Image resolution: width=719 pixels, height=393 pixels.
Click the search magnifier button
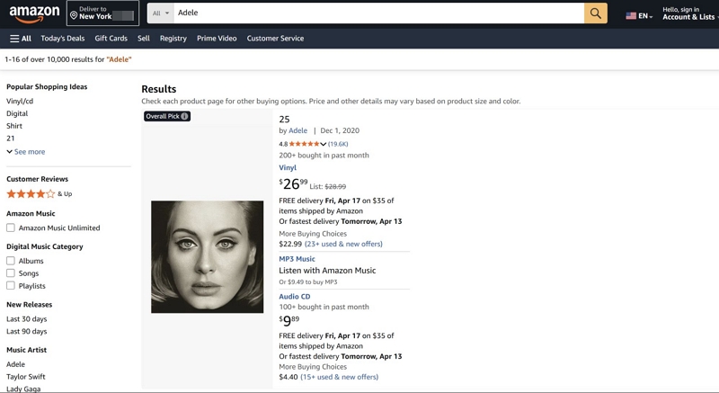coord(595,13)
